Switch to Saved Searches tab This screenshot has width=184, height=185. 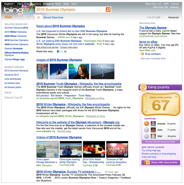coord(53,17)
